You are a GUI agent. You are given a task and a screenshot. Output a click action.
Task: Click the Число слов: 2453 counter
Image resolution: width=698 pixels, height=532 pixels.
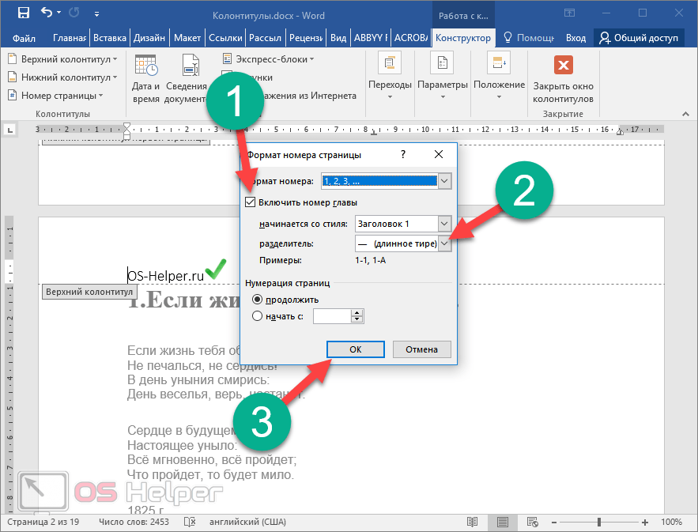click(x=134, y=522)
